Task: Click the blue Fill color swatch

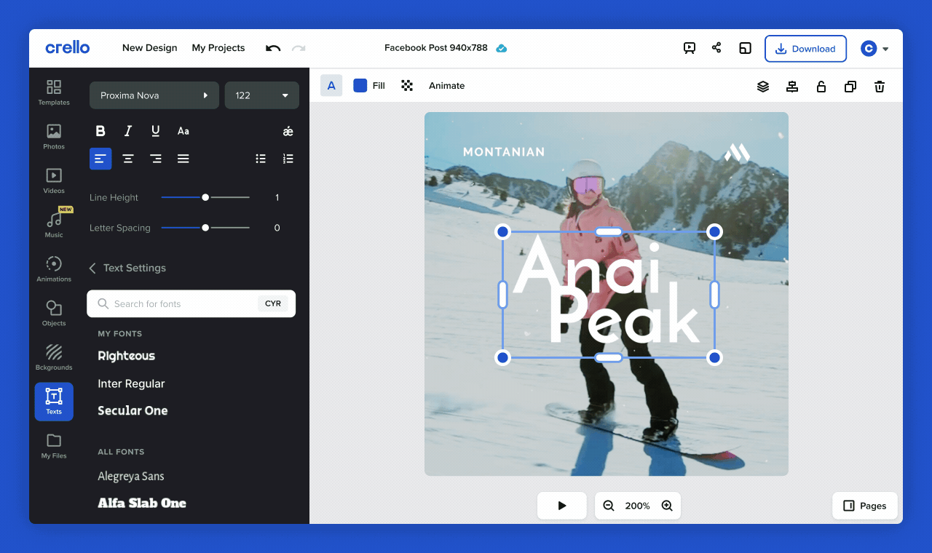Action: point(360,86)
